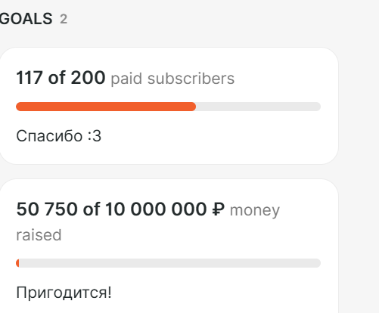Image resolution: width=379 pixels, height=313 pixels.
Task: Click the Пригодится! description text
Action: [x=64, y=293]
